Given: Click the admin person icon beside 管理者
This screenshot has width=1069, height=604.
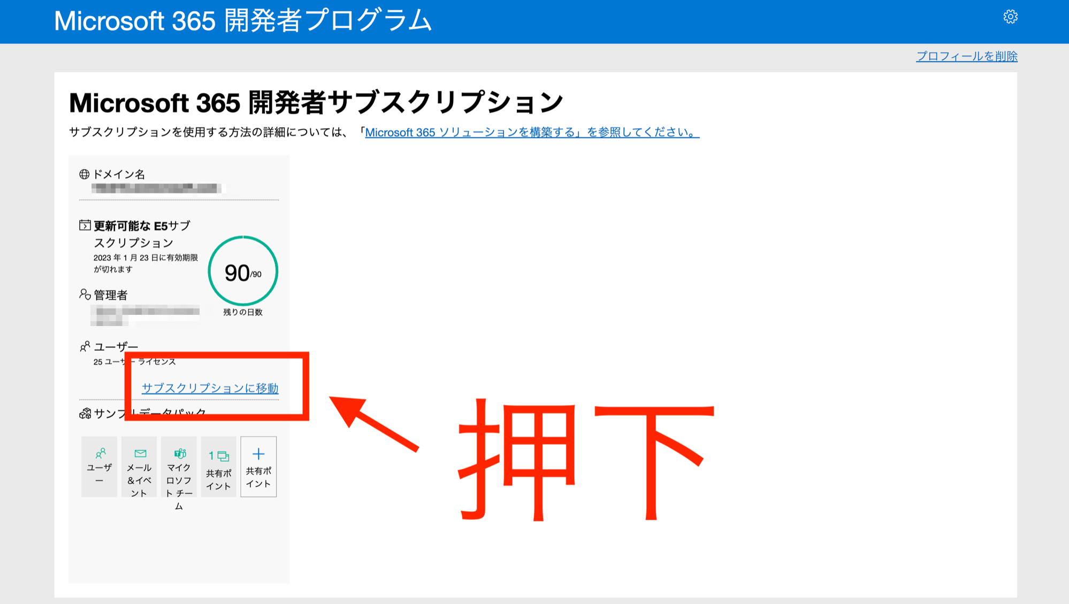Looking at the screenshot, I should [x=85, y=295].
